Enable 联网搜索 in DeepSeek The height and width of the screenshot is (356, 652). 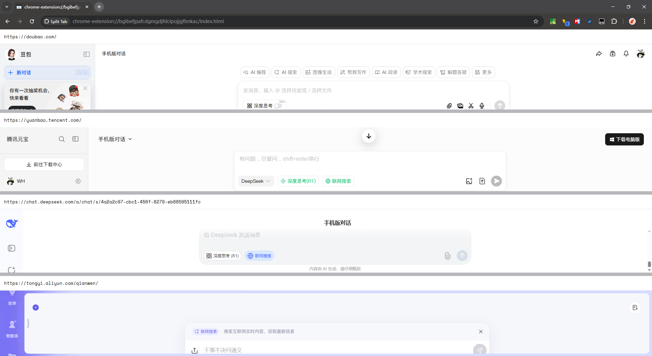[x=259, y=256]
